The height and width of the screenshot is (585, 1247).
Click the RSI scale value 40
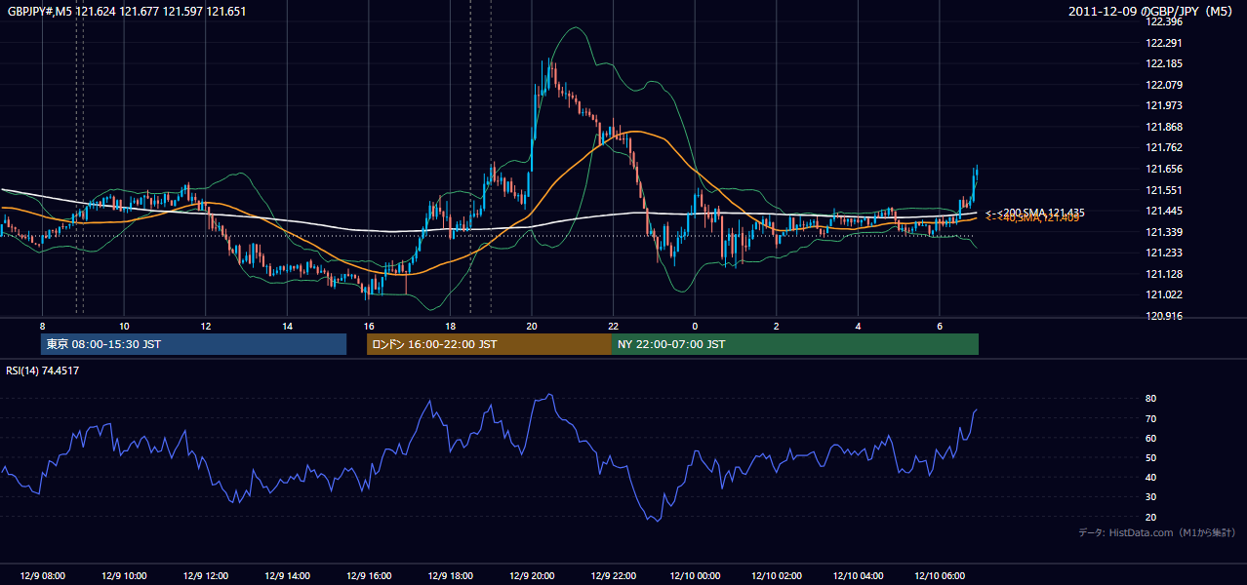[x=1150, y=477]
